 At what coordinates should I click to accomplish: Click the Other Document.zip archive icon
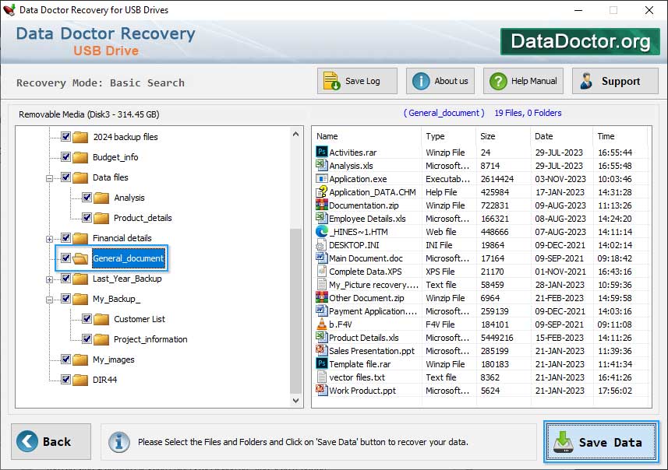point(322,297)
